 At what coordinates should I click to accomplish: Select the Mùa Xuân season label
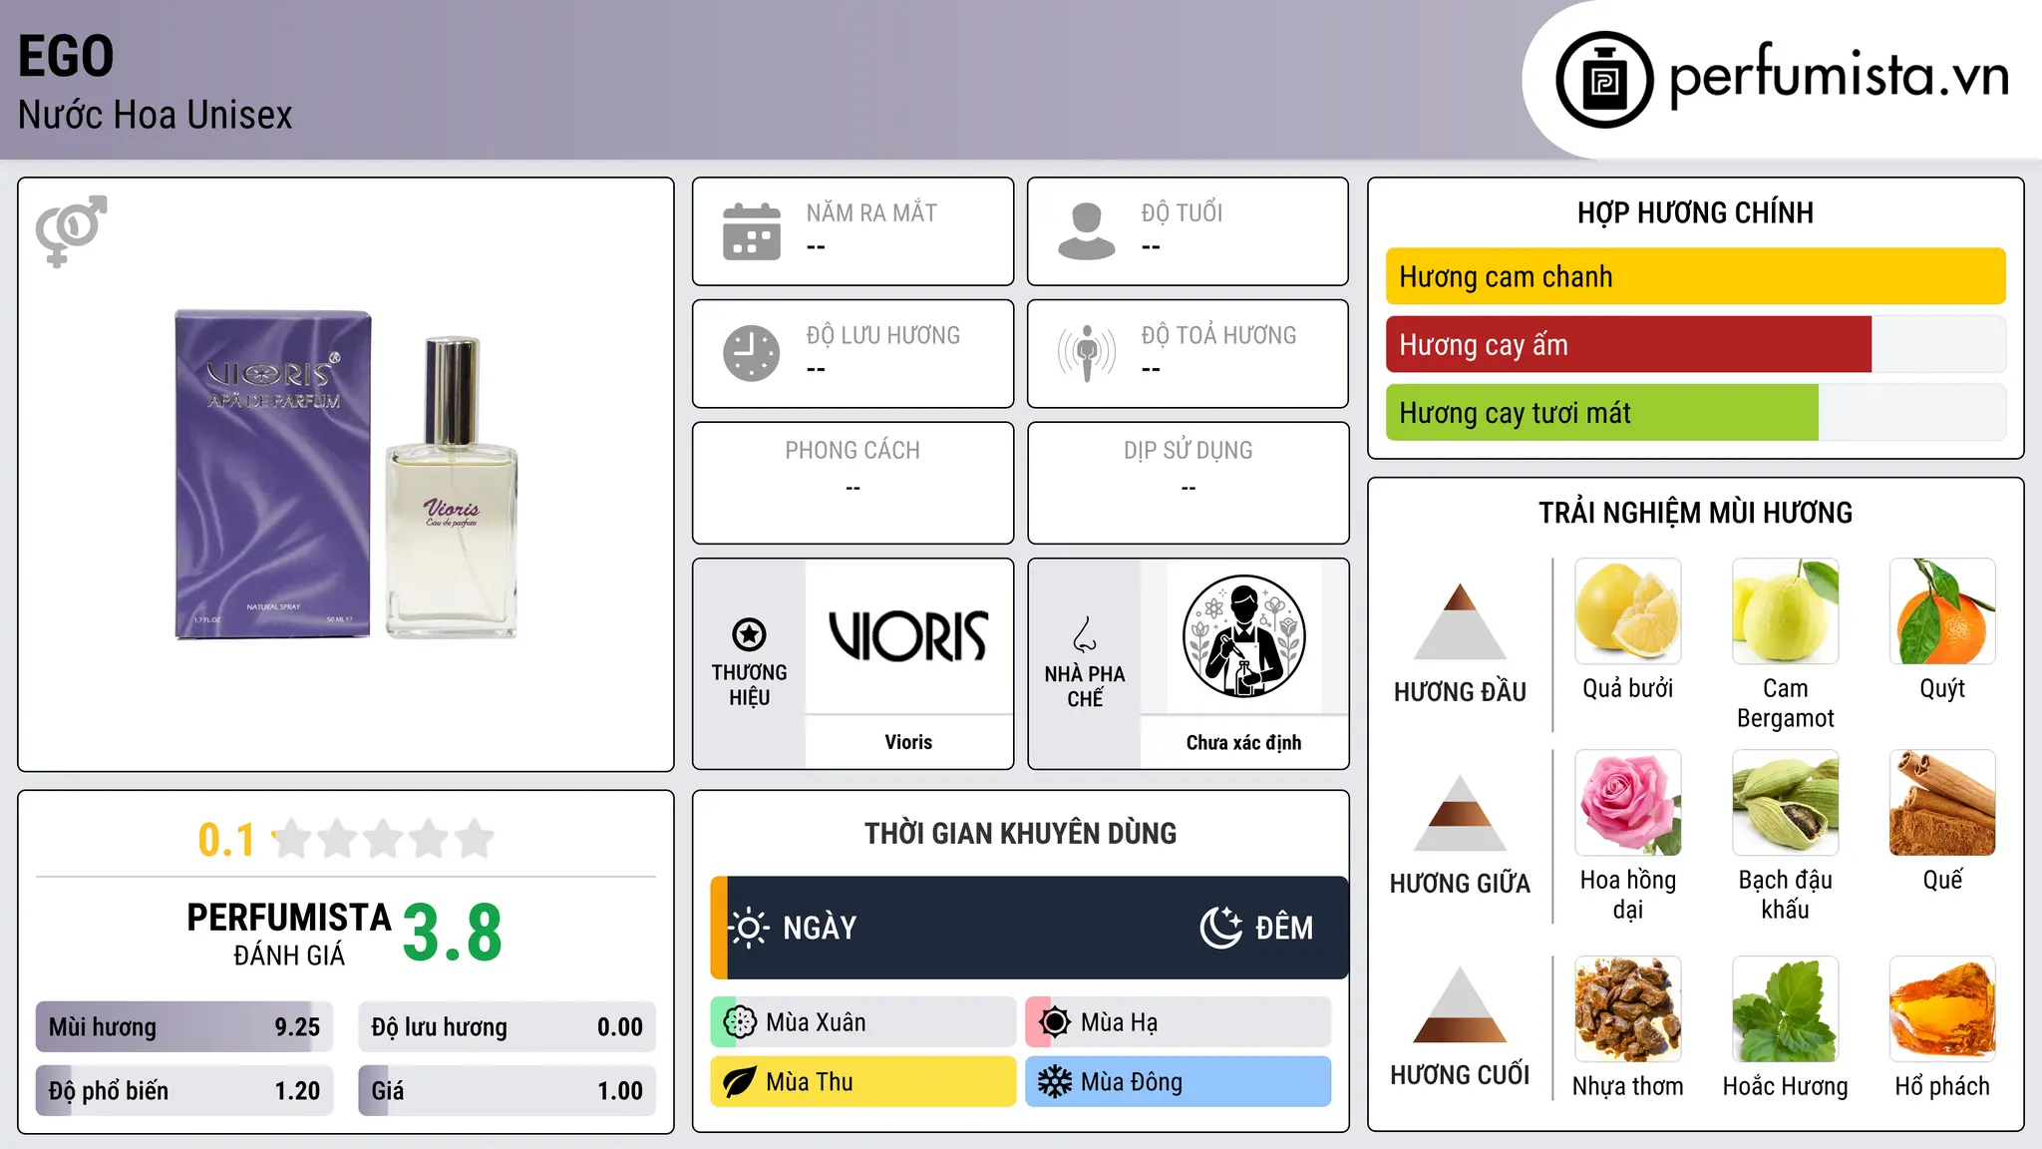[x=816, y=1022]
